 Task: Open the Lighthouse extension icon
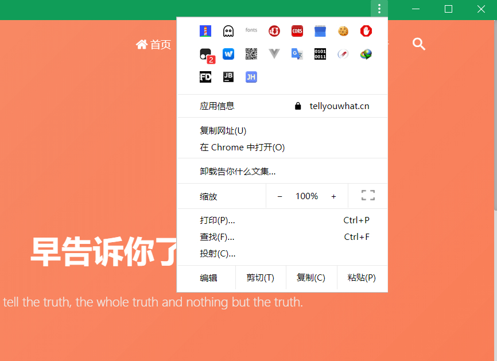pos(205,31)
